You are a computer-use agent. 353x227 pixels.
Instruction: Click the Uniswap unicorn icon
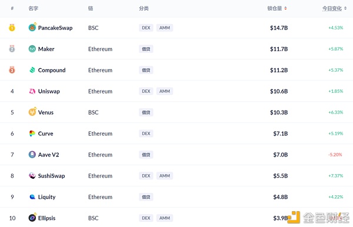(32, 91)
